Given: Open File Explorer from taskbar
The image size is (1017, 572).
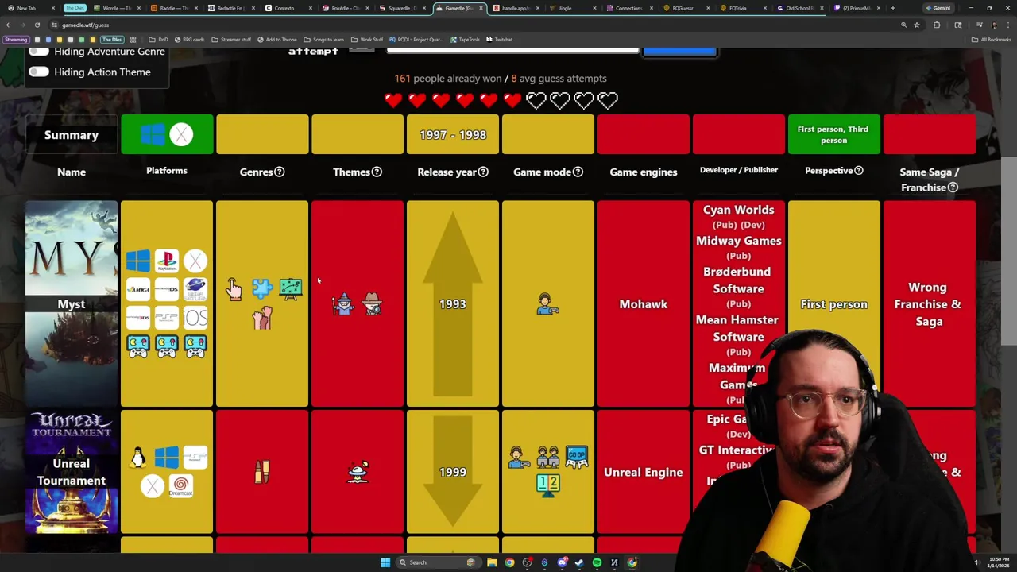Looking at the screenshot, I should point(492,562).
